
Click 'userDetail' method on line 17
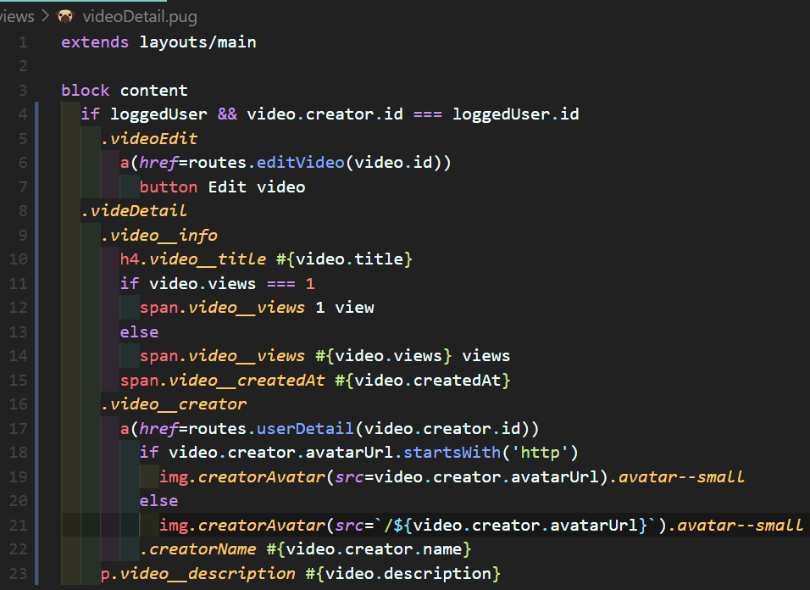305,428
